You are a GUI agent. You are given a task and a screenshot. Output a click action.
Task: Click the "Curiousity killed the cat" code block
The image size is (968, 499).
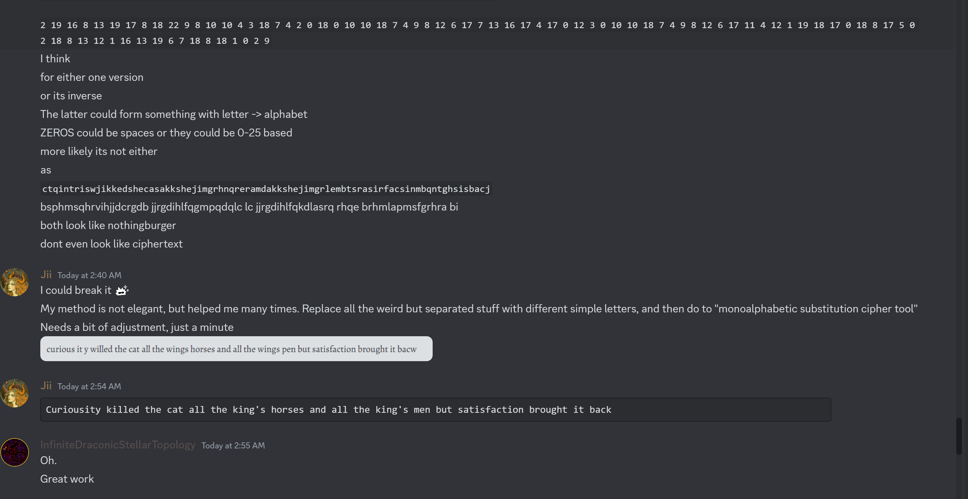(x=435, y=410)
